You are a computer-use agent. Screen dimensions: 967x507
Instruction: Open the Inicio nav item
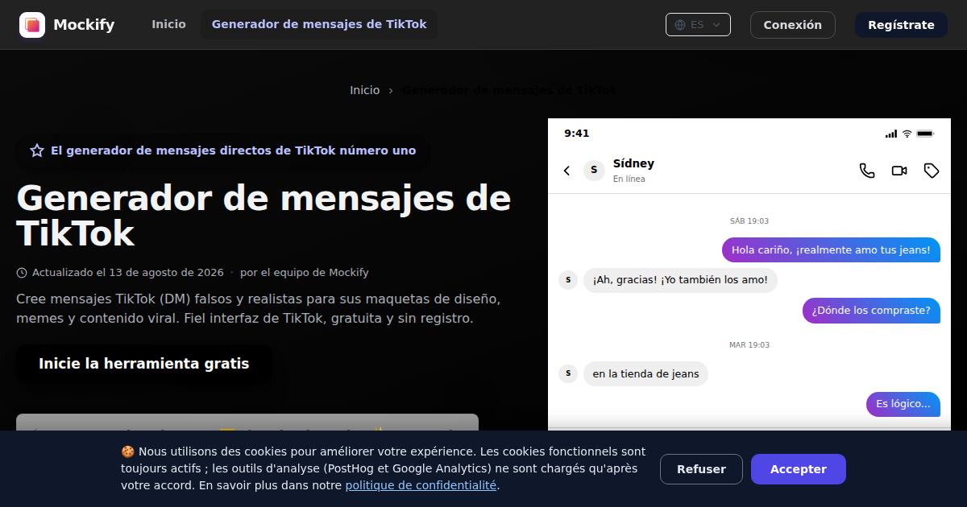point(168,24)
